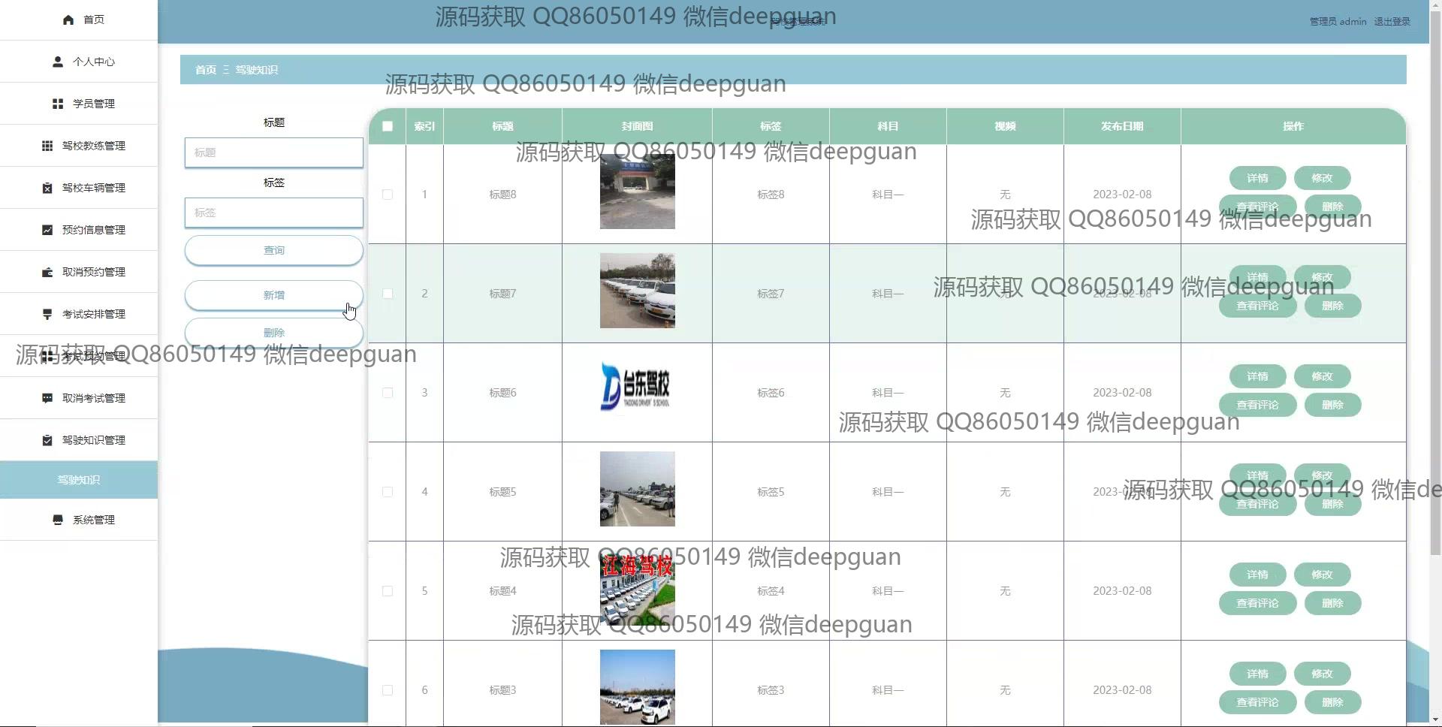The image size is (1442, 727).
Task: Focus the 标题 search input field
Action: pyautogui.click(x=274, y=152)
